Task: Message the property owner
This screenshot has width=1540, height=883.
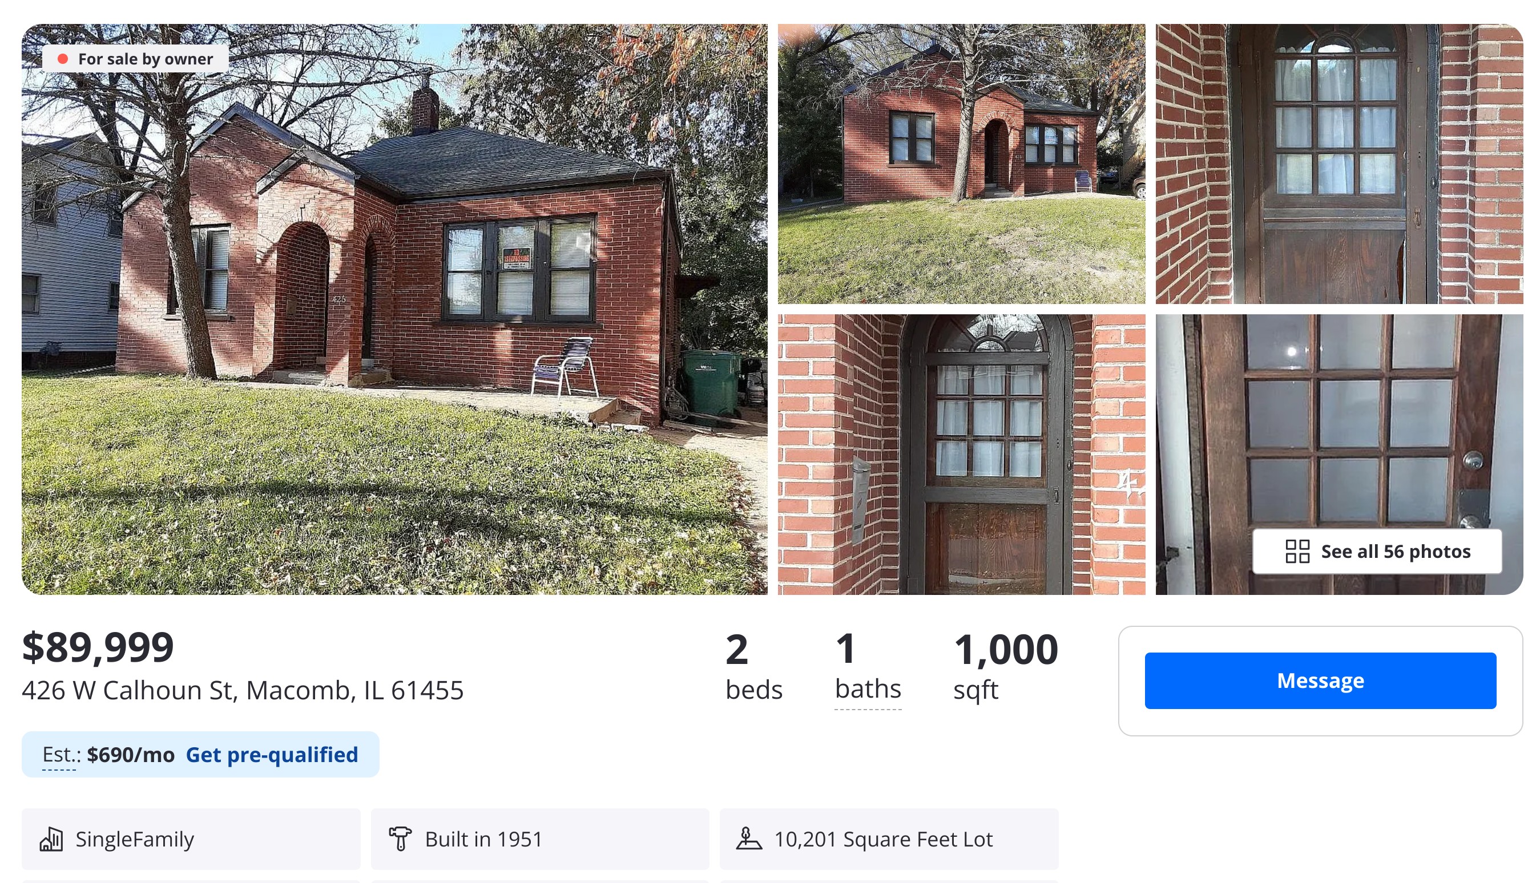Action: click(x=1320, y=681)
